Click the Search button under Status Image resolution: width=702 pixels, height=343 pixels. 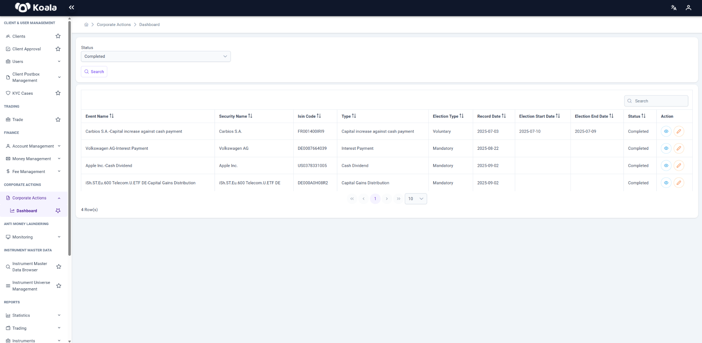[x=94, y=71]
